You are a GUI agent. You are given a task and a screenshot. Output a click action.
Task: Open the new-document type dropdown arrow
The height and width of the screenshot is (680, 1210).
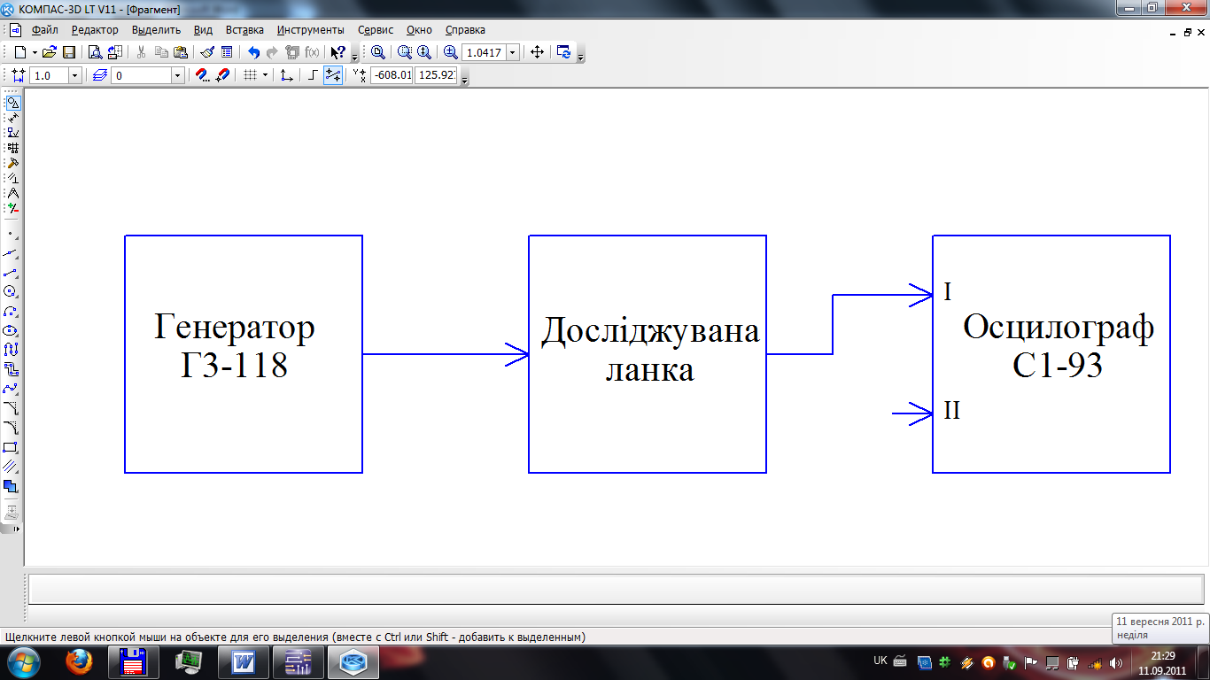(x=35, y=52)
